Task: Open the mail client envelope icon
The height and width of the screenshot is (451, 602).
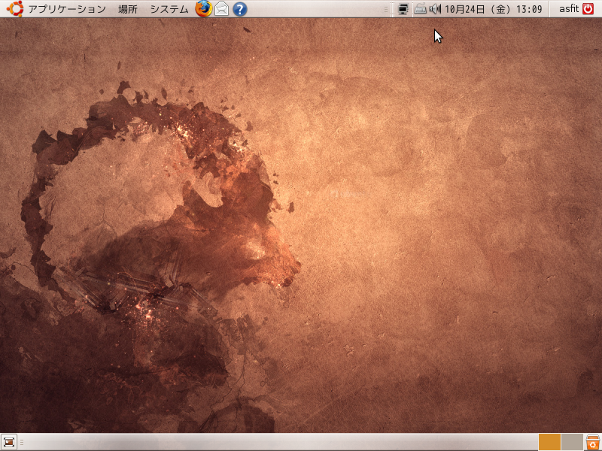Action: [x=221, y=9]
